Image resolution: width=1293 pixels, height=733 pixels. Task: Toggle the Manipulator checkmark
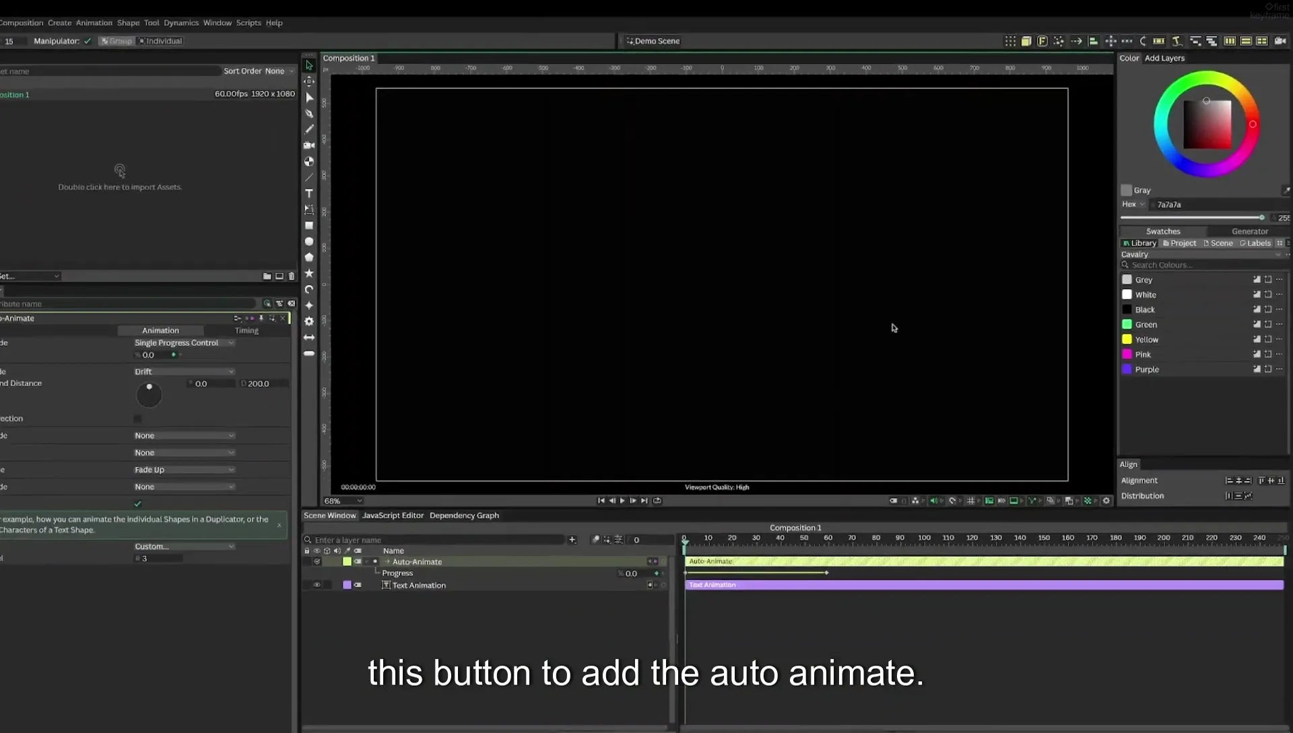(x=88, y=41)
